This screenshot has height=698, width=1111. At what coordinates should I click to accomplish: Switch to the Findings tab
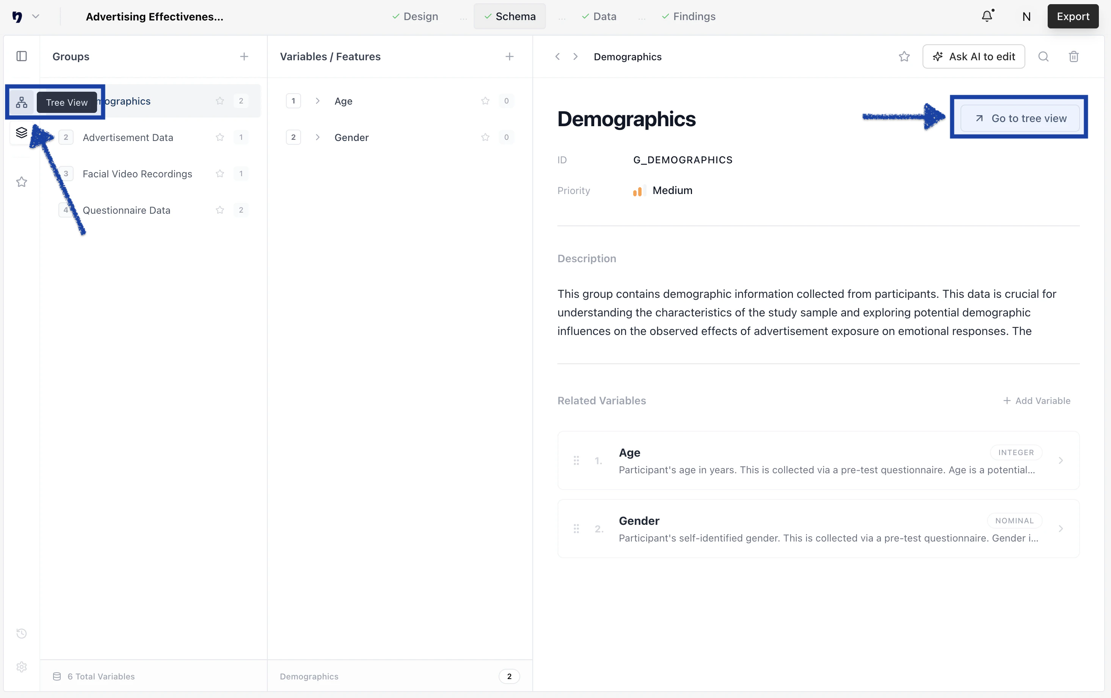688,17
